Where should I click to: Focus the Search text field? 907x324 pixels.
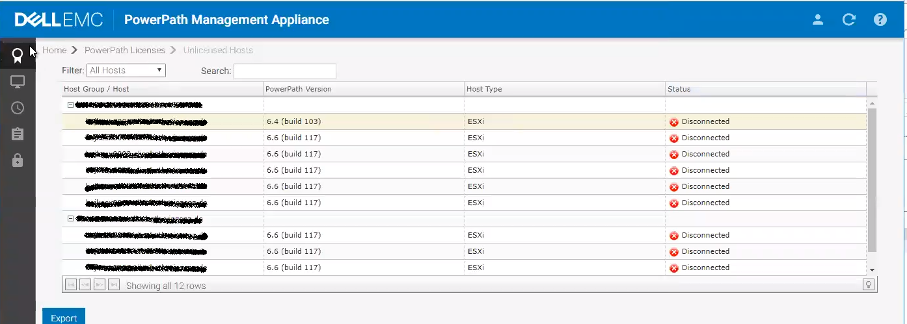coord(284,71)
